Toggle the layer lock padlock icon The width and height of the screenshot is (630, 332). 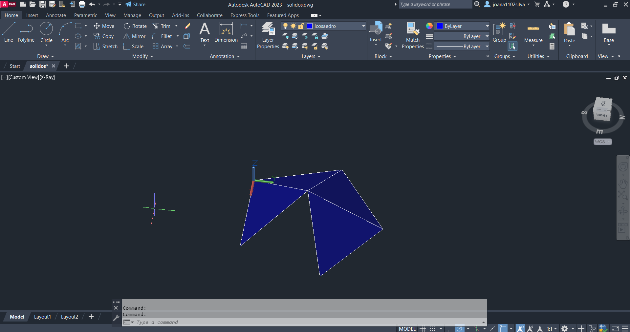pos(301,26)
